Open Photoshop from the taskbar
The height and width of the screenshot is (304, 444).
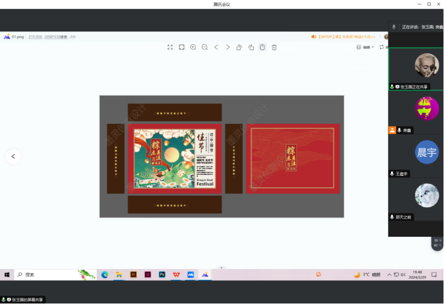(162, 275)
